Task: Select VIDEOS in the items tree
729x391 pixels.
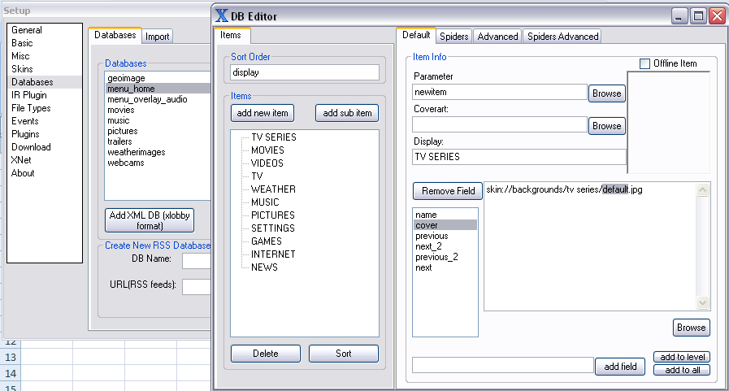Action: [267, 163]
